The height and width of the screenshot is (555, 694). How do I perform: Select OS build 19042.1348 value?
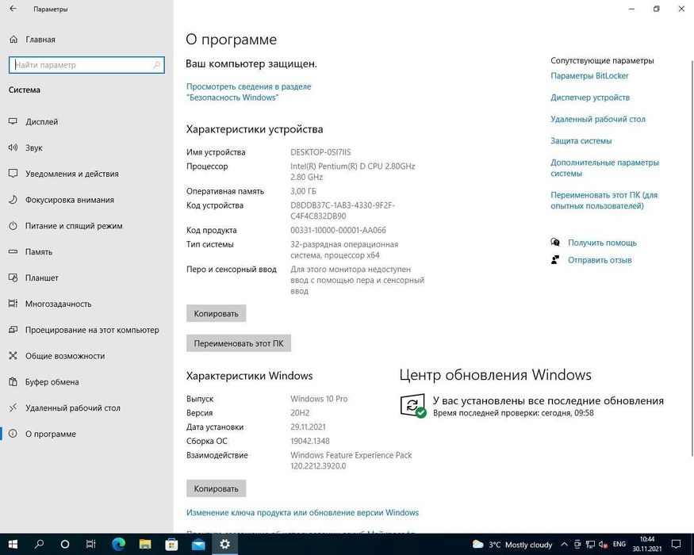(310, 441)
